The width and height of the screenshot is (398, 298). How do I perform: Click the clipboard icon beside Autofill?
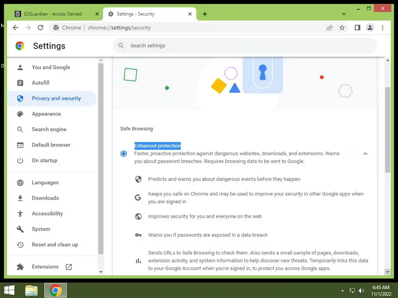pos(20,83)
